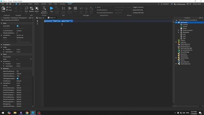Select ReplicatedFirst in Explorer
Screen dimensions: 204x115
[x=185, y=46]
